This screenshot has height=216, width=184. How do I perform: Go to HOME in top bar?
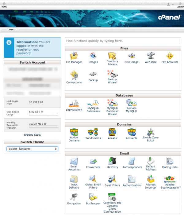[4, 6]
